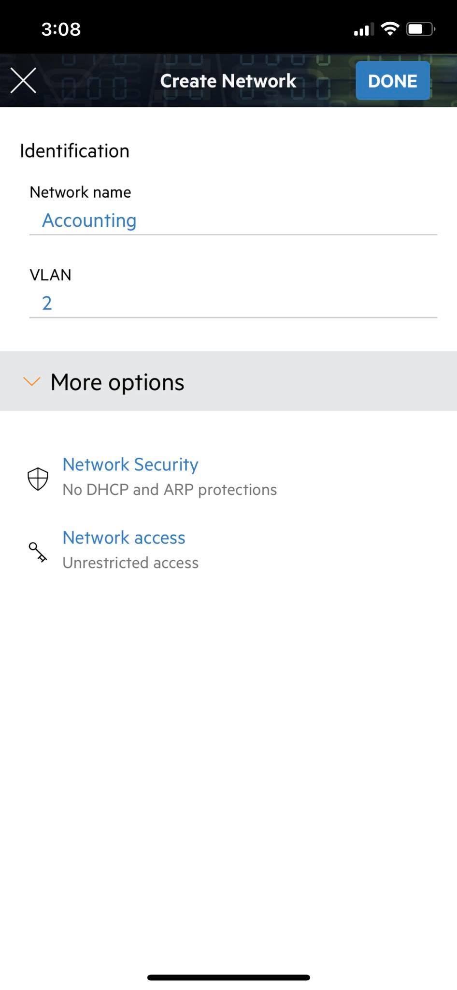This screenshot has width=457, height=990.
Task: Tap the VLAN label
Action: tap(50, 275)
